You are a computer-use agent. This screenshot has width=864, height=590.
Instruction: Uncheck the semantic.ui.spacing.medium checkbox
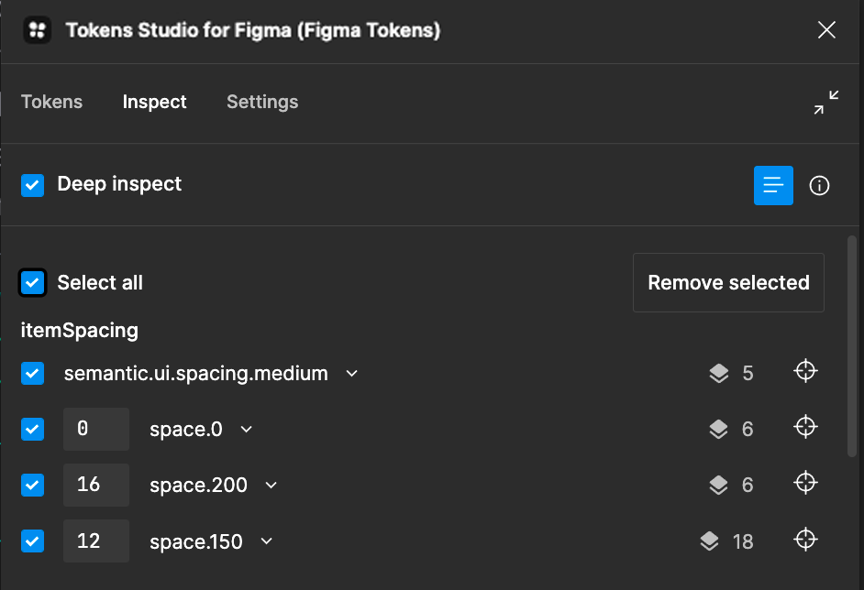click(x=32, y=373)
